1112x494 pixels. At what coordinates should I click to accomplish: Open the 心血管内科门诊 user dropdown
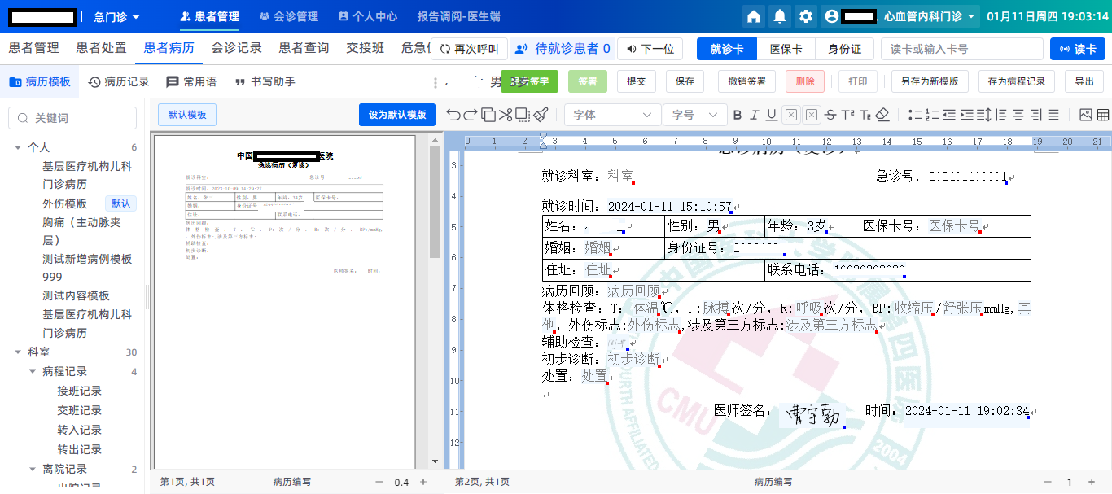pos(931,16)
